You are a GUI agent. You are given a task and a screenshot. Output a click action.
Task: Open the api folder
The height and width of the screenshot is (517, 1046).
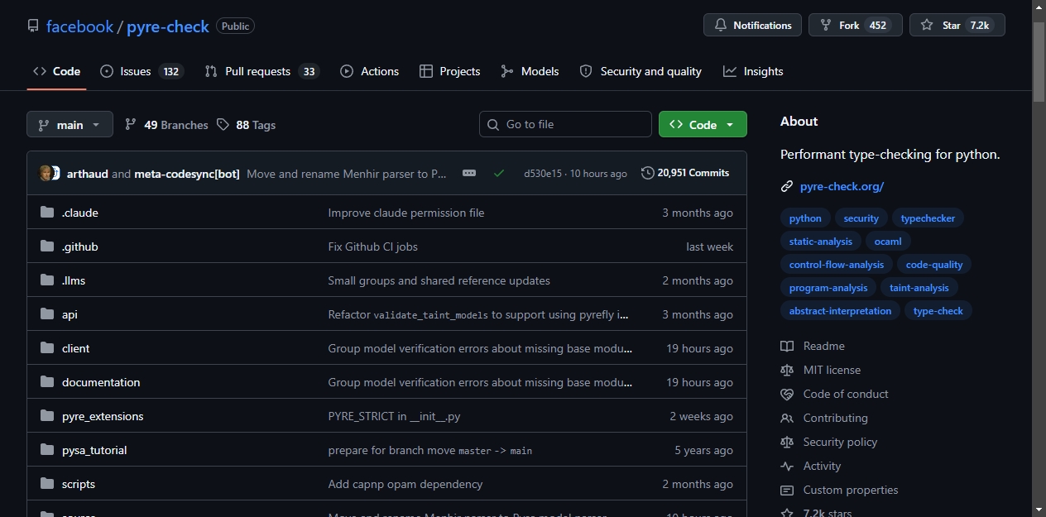coord(70,314)
